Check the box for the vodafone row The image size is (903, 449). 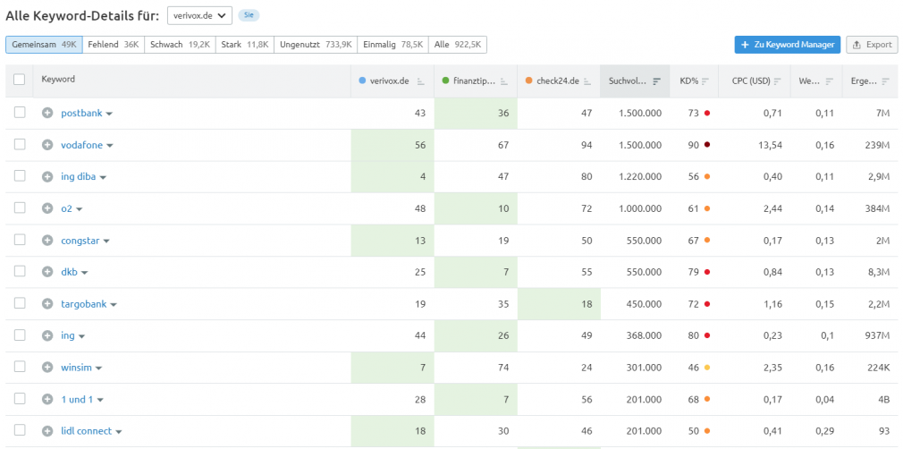(20, 144)
